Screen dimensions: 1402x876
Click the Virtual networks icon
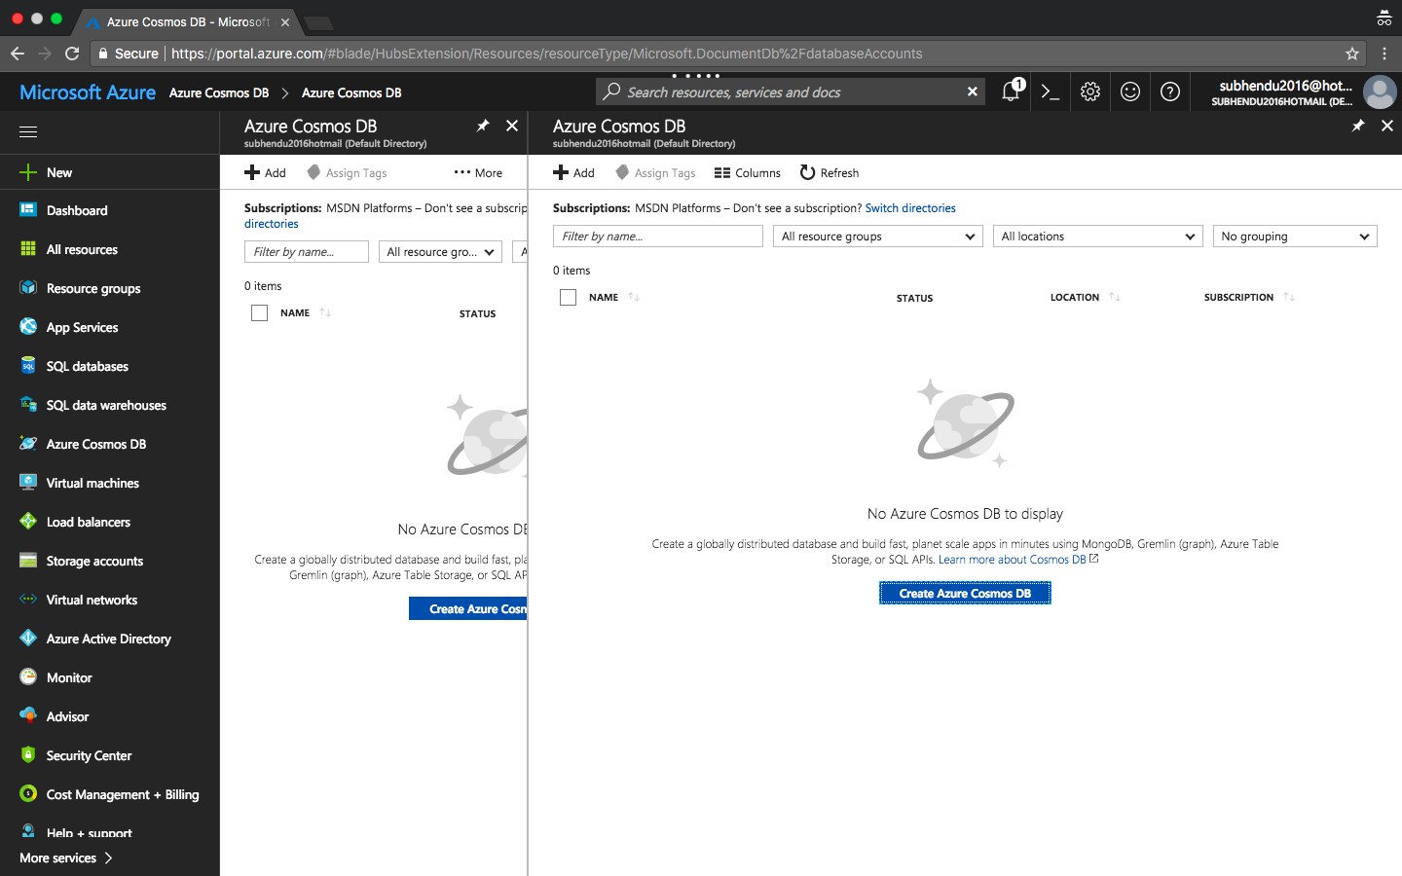[x=28, y=600]
